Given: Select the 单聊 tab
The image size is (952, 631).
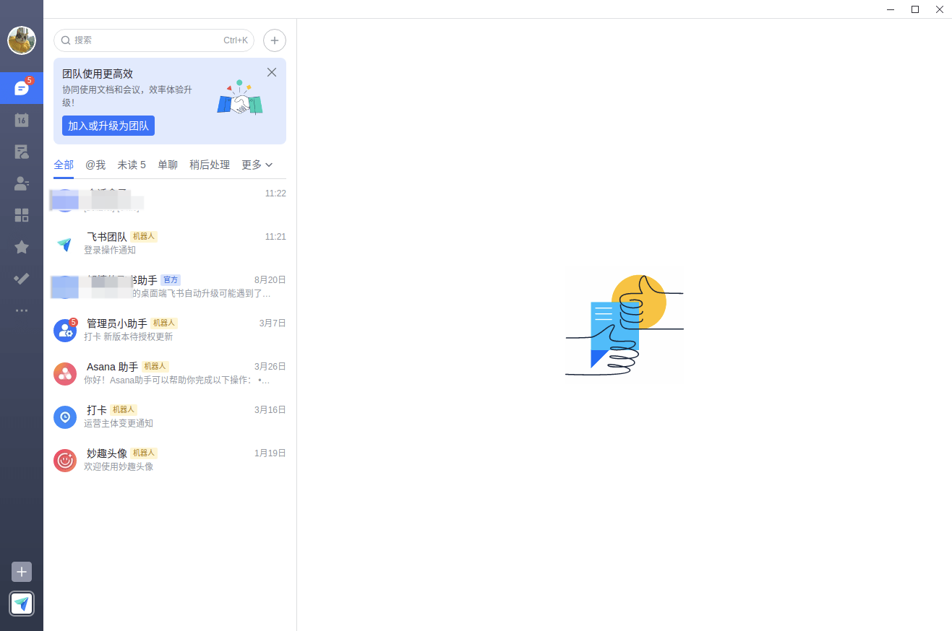Looking at the screenshot, I should tap(168, 165).
